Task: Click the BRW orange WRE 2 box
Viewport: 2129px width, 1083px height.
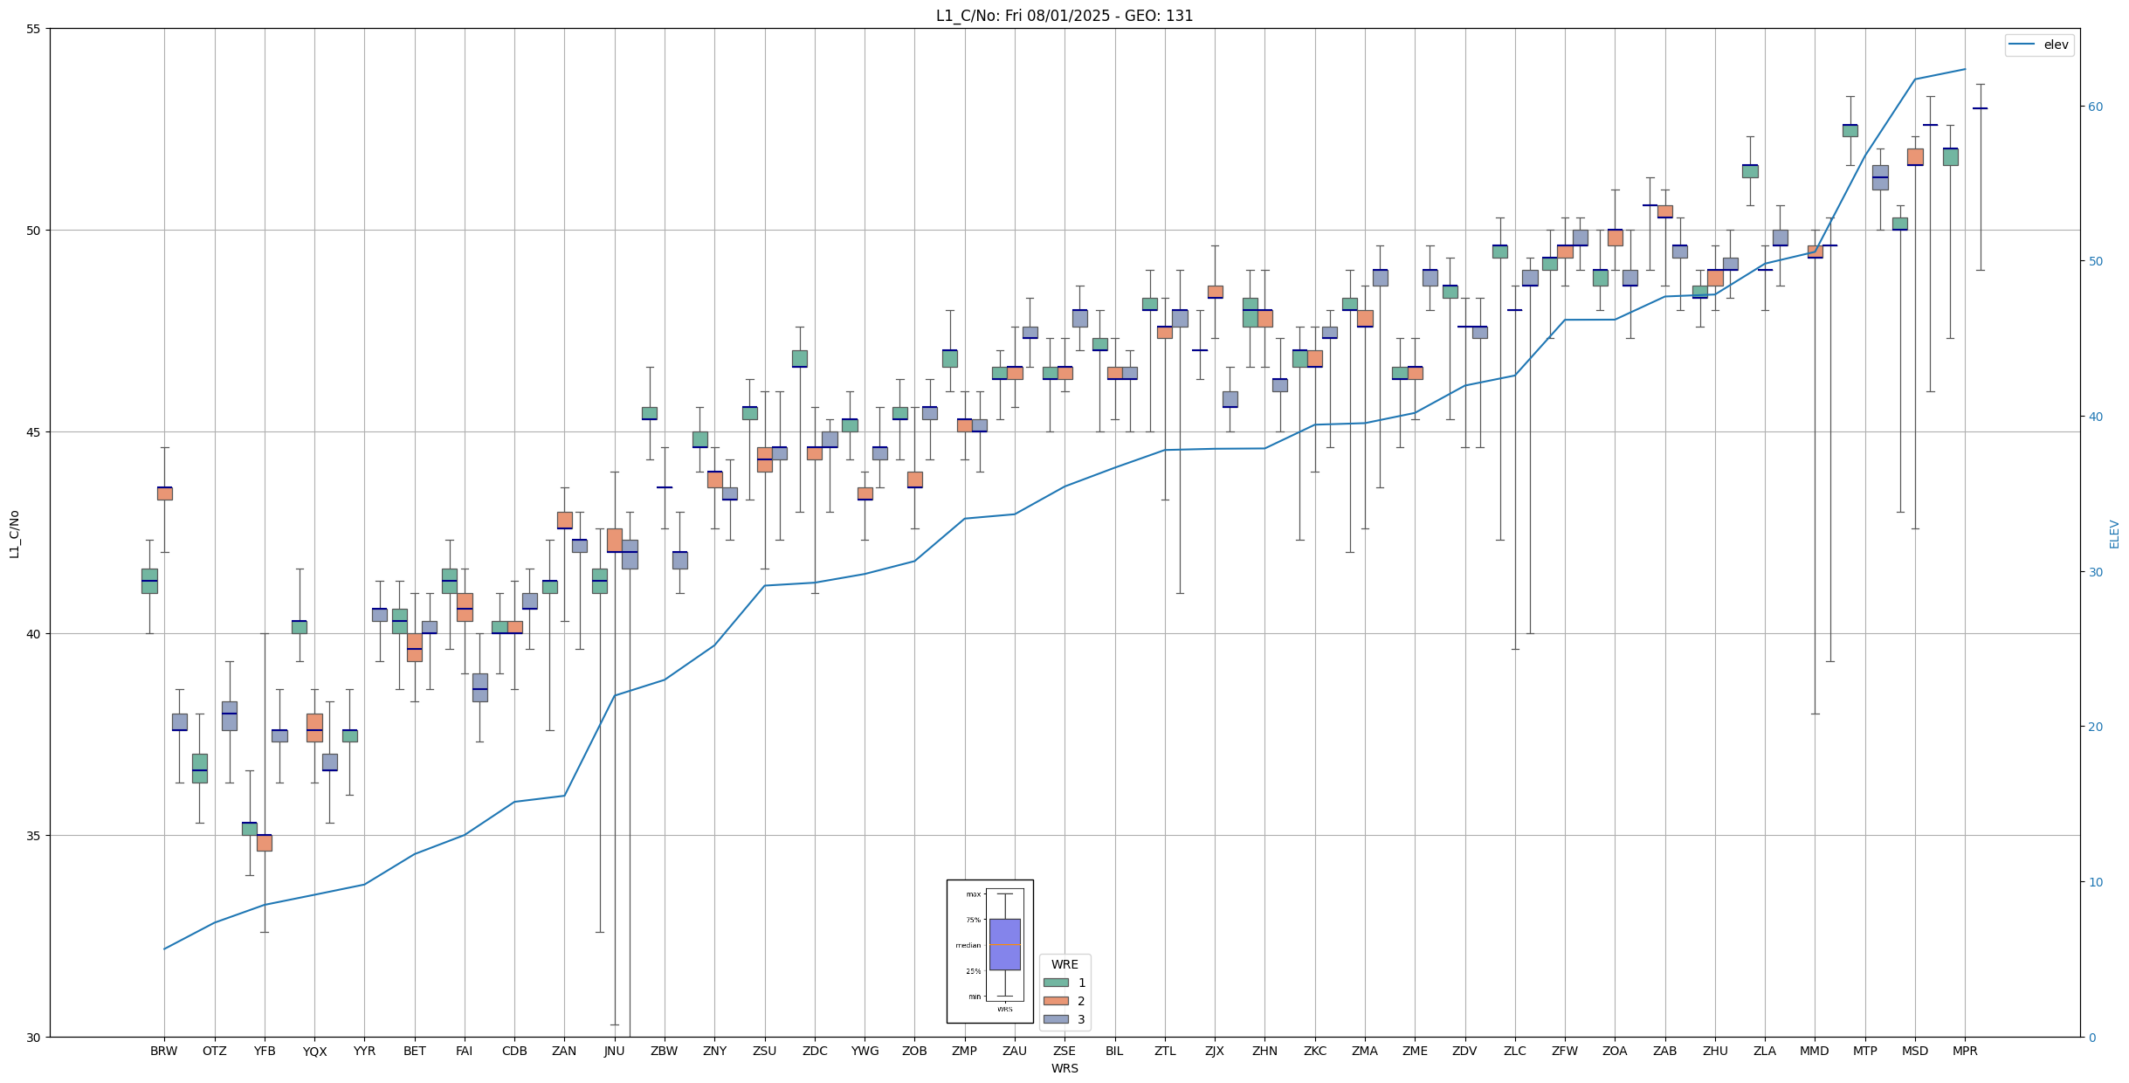Action: (164, 493)
